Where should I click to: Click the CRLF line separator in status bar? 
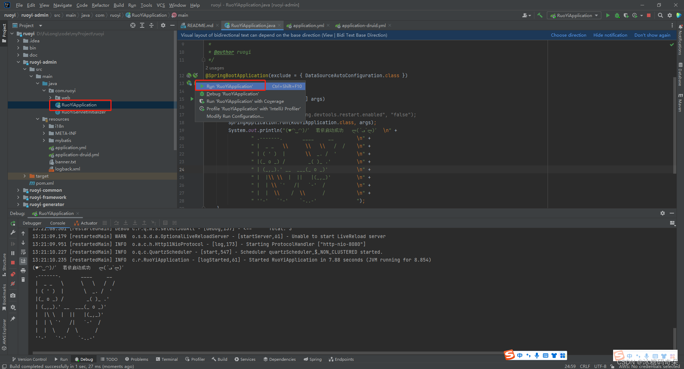pyautogui.click(x=585, y=366)
